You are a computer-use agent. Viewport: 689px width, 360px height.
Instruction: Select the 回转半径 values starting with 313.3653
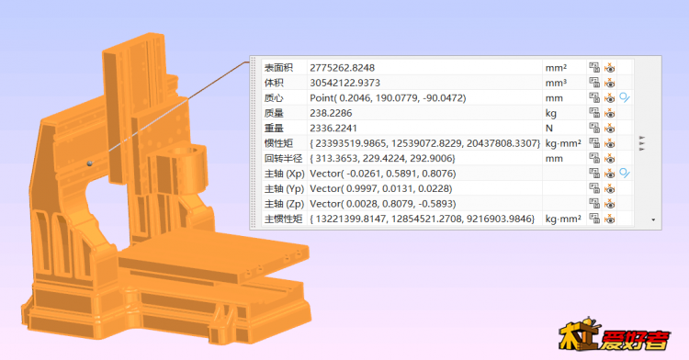(x=383, y=158)
